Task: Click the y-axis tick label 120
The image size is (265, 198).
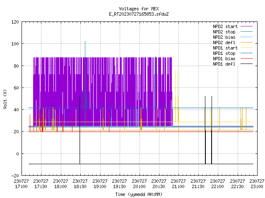Action: (15, 22)
